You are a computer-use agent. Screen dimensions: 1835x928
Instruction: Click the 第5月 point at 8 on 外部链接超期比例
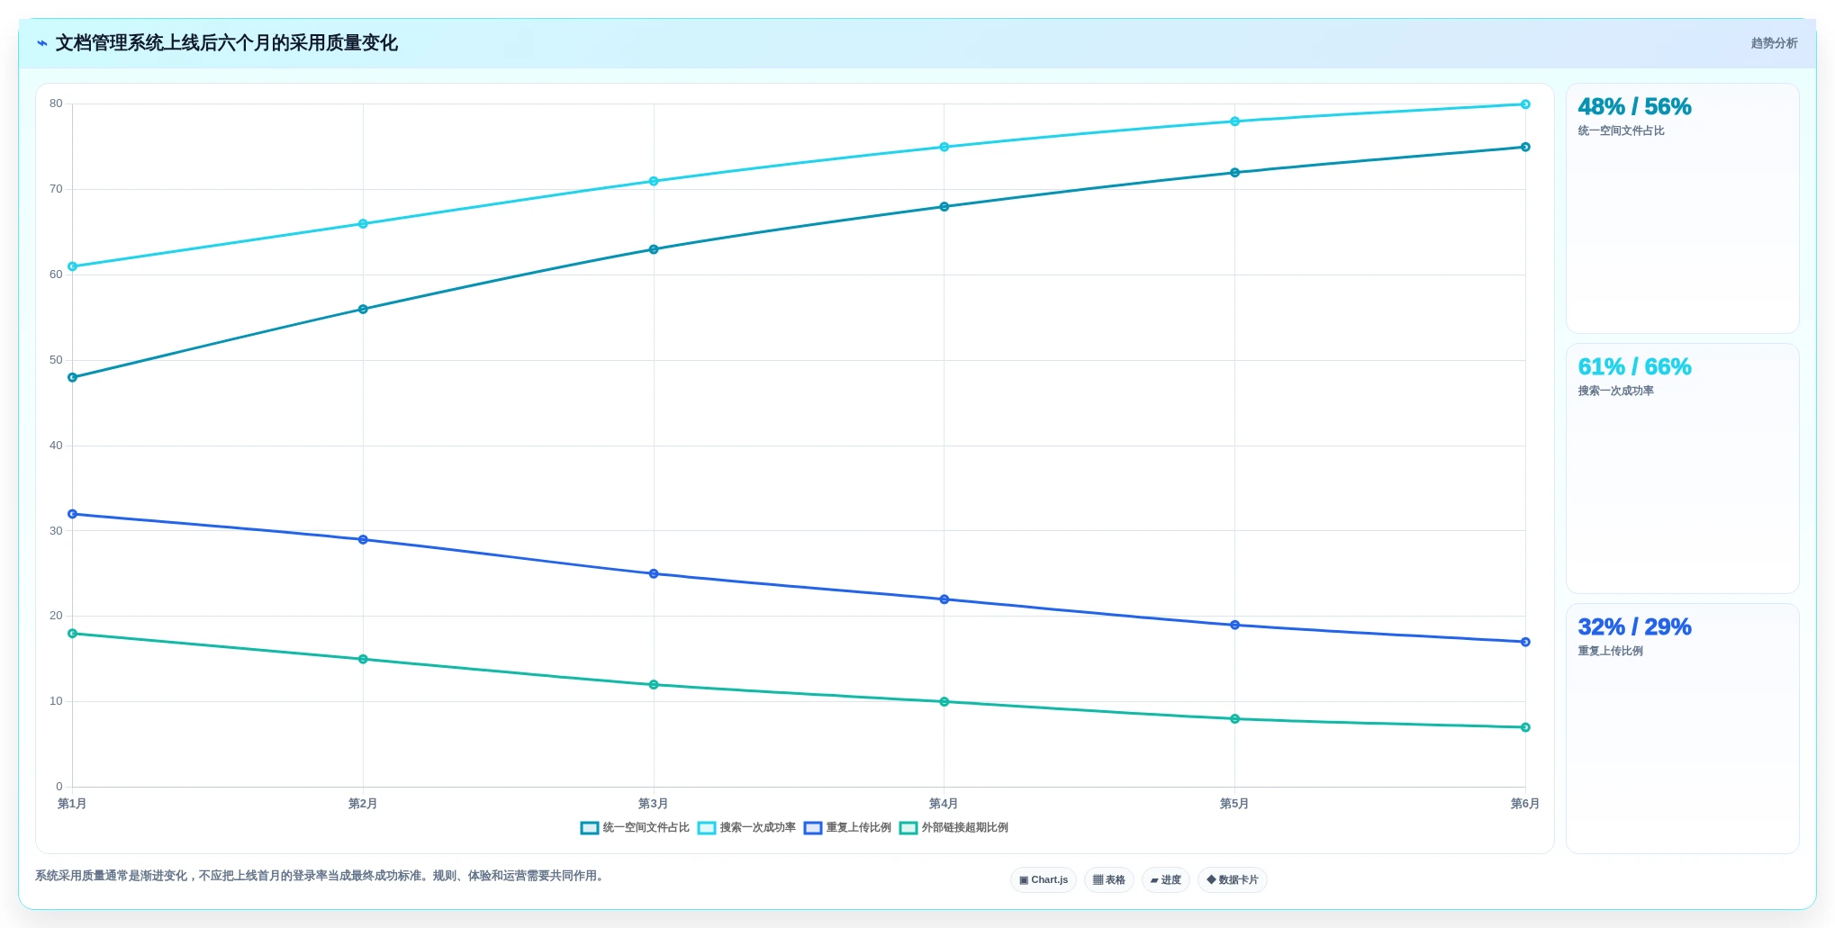[x=1234, y=719]
